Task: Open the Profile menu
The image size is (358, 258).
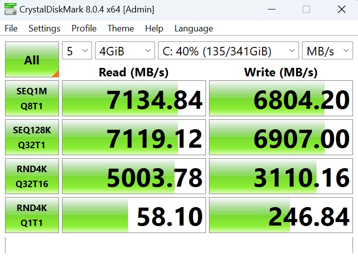Action: pyautogui.click(x=84, y=28)
